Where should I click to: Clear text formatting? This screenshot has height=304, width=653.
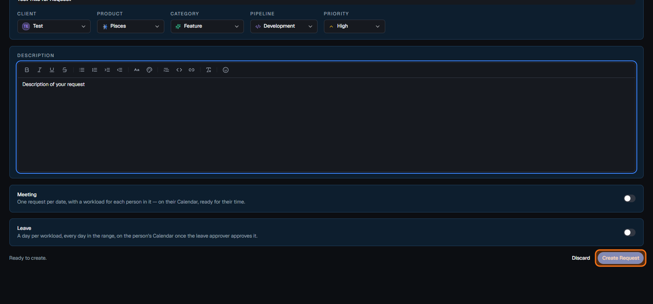209,70
